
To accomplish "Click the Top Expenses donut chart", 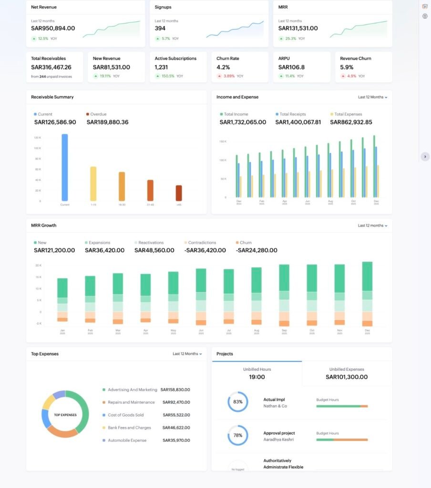I will [x=65, y=414].
